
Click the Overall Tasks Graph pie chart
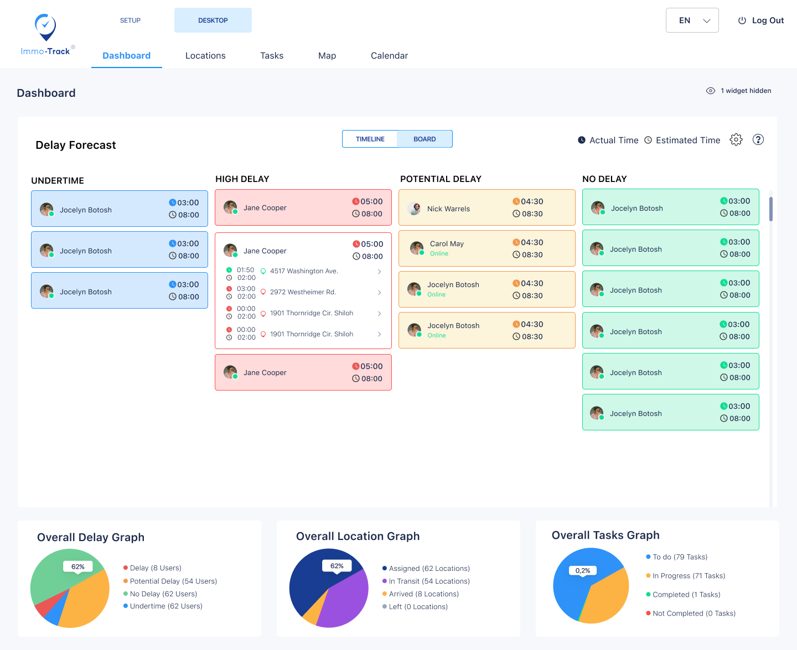(x=591, y=586)
